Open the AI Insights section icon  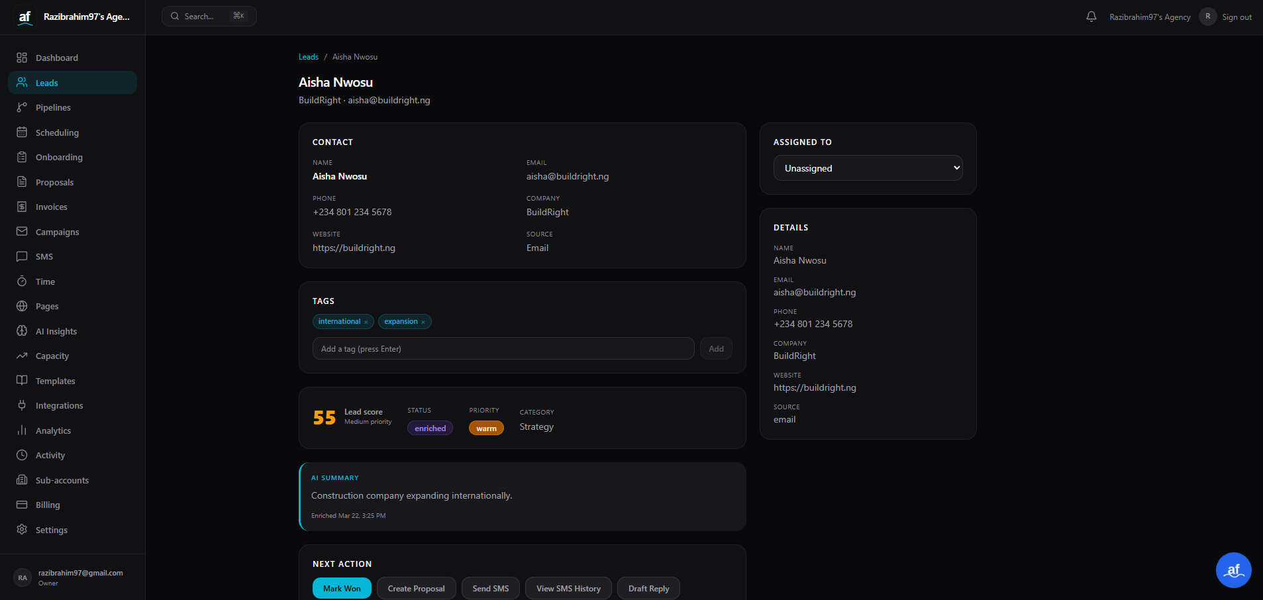point(22,331)
